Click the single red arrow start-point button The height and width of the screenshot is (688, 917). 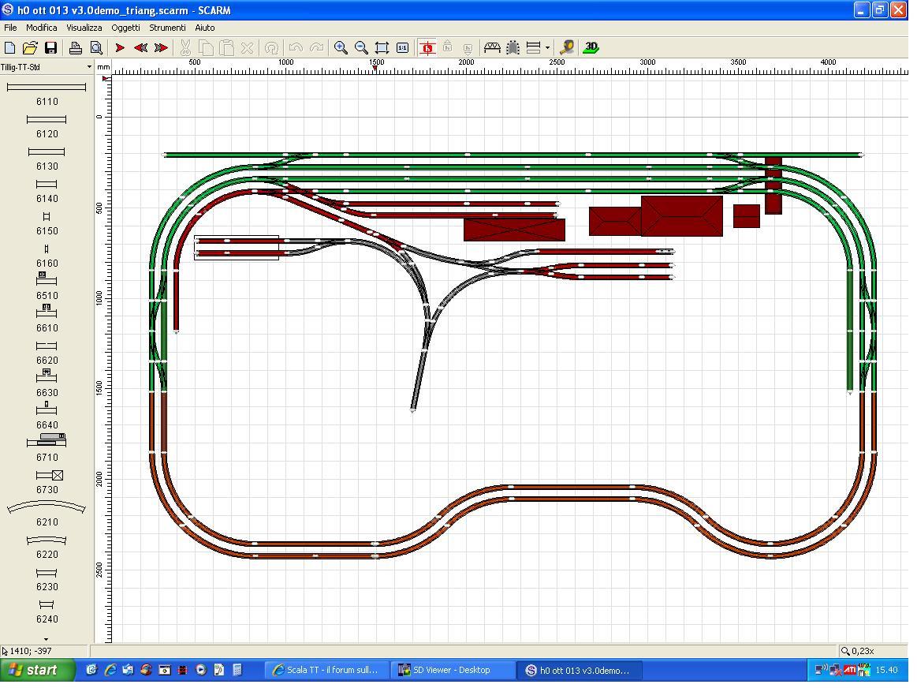click(x=120, y=48)
